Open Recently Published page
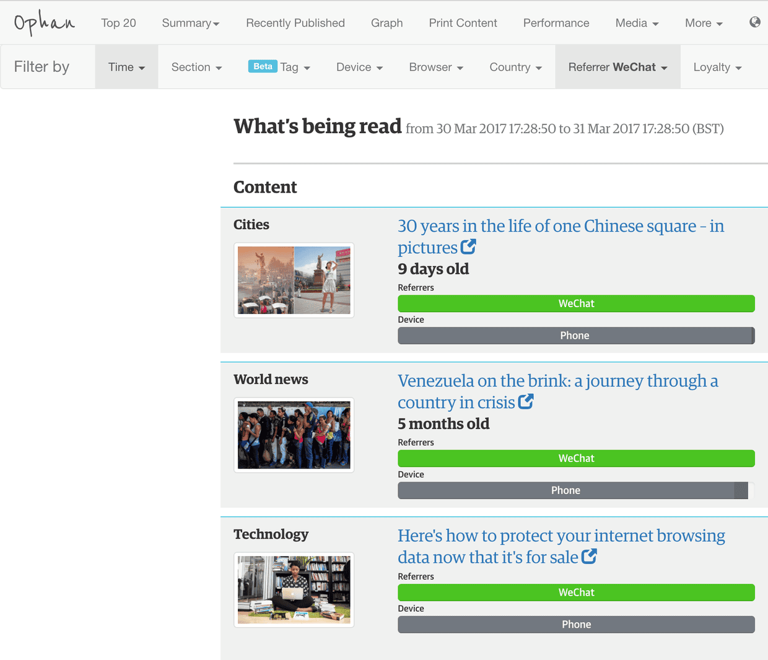The height and width of the screenshot is (660, 768). coord(295,23)
